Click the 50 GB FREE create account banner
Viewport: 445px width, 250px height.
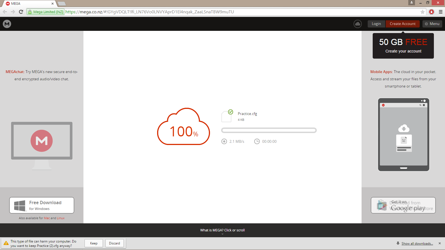coord(403,46)
